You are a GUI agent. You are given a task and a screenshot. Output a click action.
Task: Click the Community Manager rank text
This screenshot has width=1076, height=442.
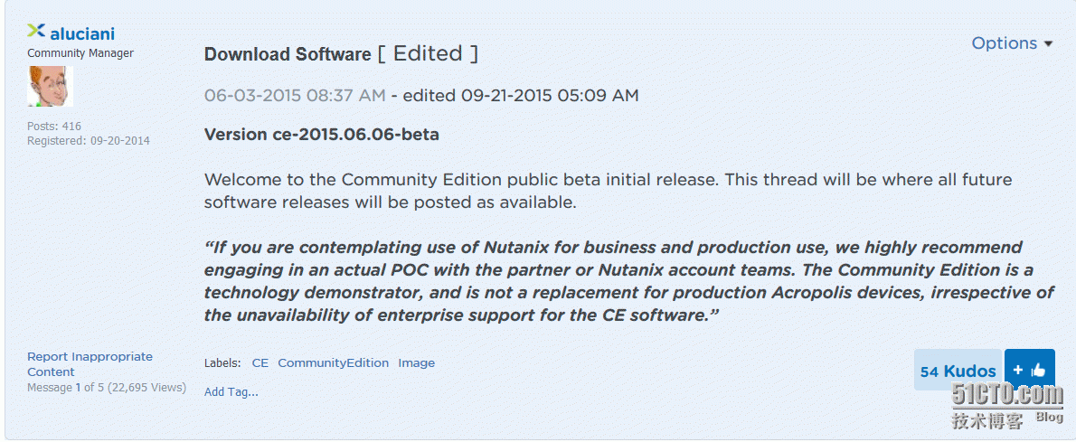[x=80, y=52]
